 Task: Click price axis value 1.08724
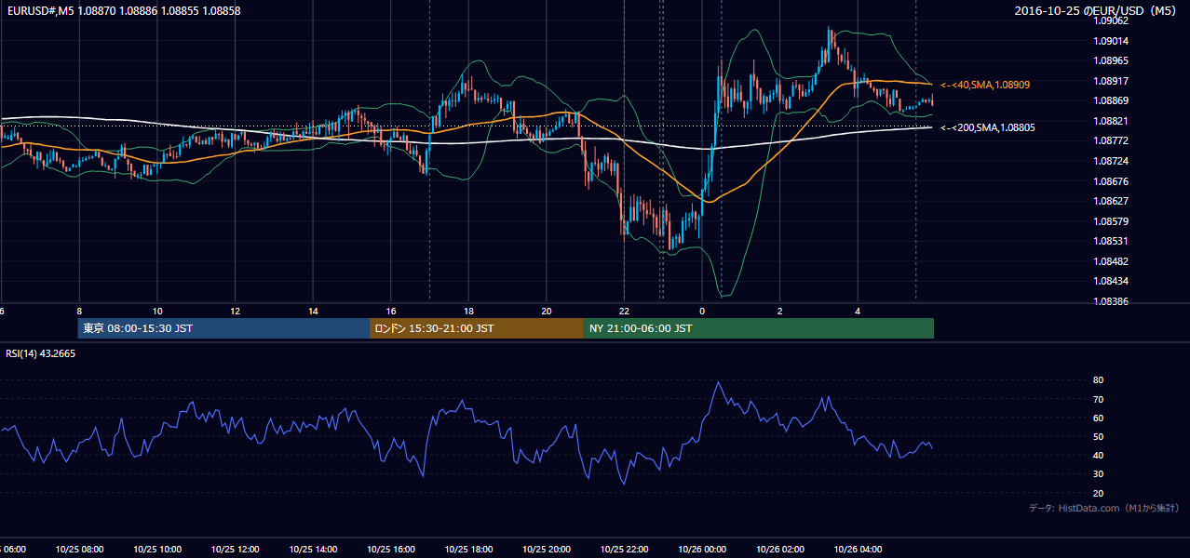[x=1111, y=161]
